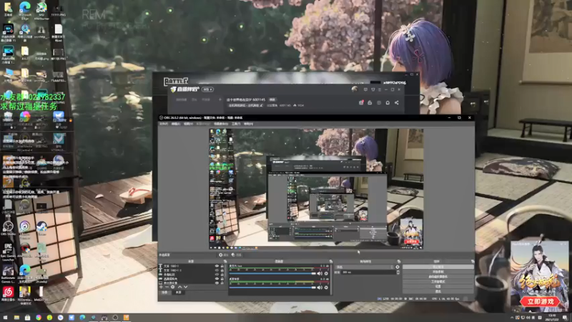Add a new source with OBS plus icon
Image resolution: width=572 pixels, height=322 pixels.
161,287
